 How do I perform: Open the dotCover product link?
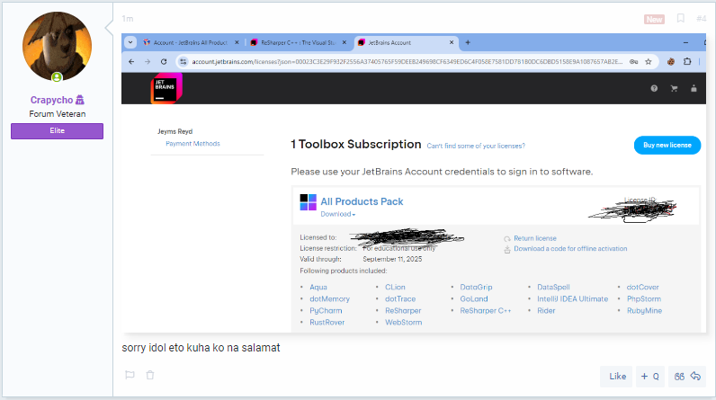tap(642, 288)
